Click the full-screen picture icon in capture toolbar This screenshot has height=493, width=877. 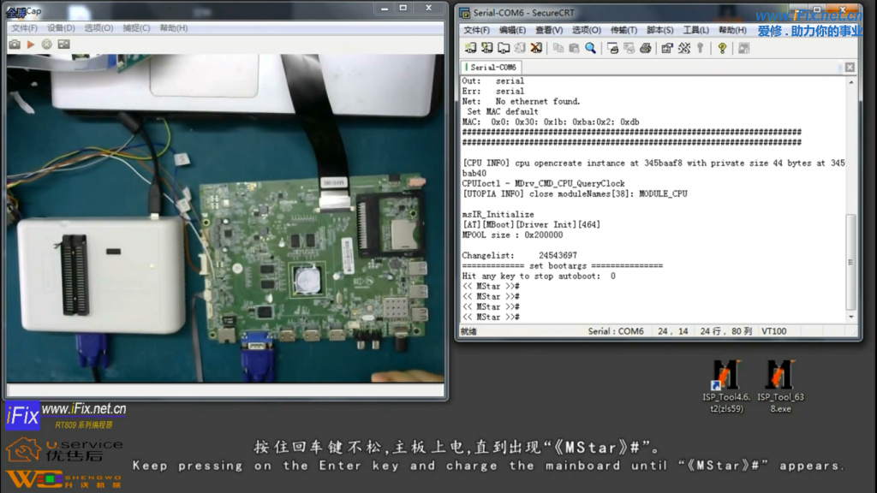pos(63,44)
